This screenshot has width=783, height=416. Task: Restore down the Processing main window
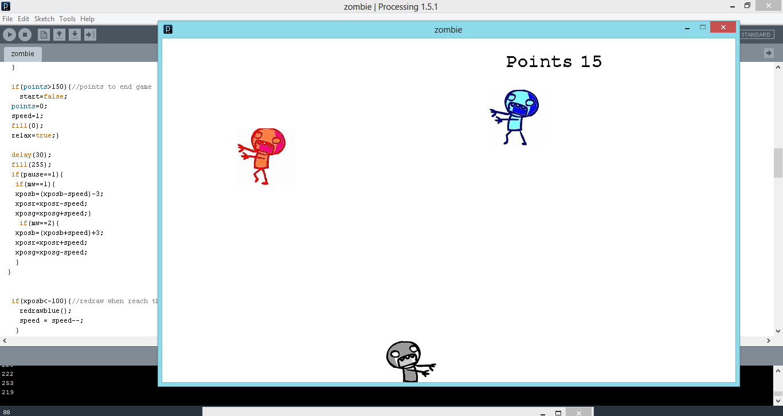pyautogui.click(x=747, y=6)
